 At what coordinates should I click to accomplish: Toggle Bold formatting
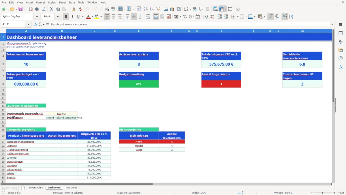[x=66, y=17]
